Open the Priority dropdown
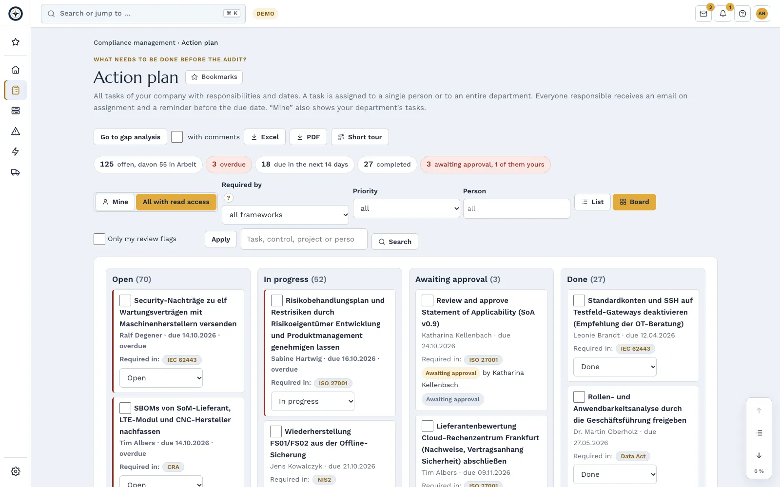The height and width of the screenshot is (487, 780). 406,208
